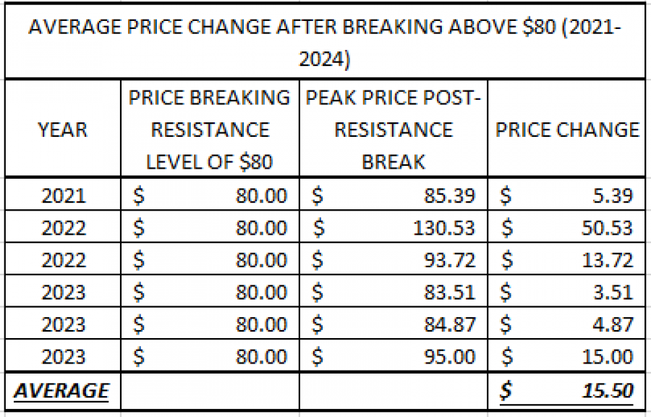The width and height of the screenshot is (651, 417).
Task: Click the 4.87 price change cell
Action: click(x=566, y=324)
